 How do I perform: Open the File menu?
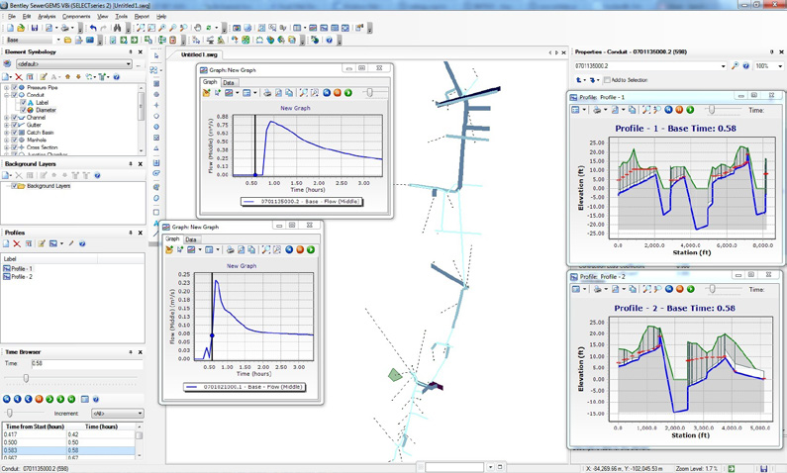[12, 17]
